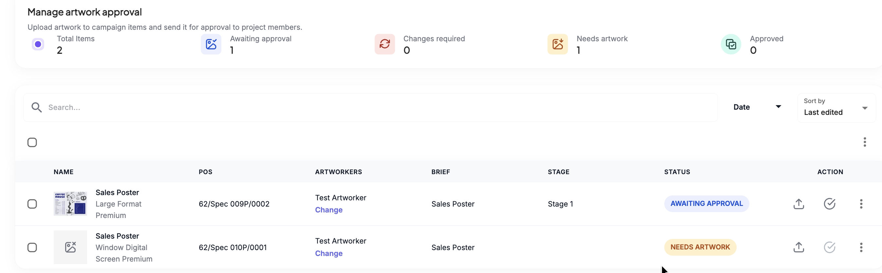Click the Changes required refresh icon

pyautogui.click(x=384, y=44)
